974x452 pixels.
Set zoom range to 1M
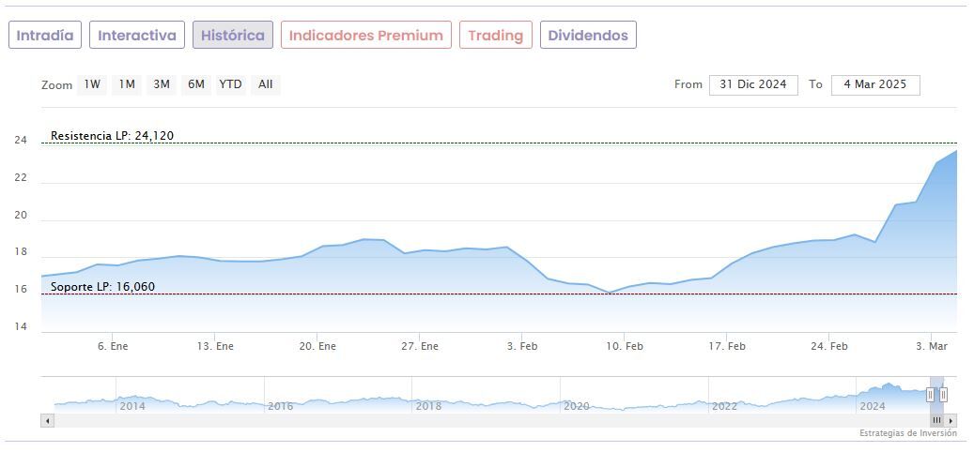coord(127,84)
